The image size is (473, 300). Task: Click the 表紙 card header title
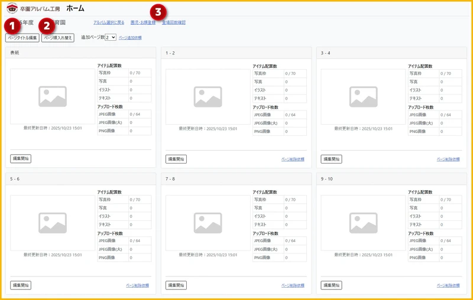[15, 53]
